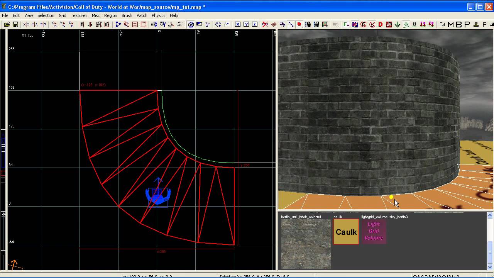Toggle the XYZ view-cycle icon
494x278 pixels.
coord(208,24)
